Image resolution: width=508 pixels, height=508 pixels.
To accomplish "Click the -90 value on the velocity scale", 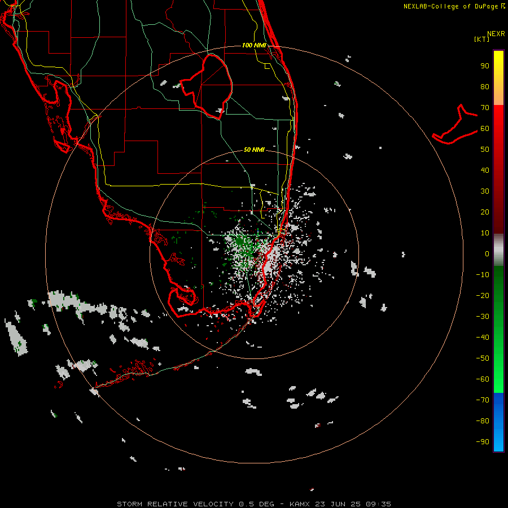I will (x=483, y=442).
